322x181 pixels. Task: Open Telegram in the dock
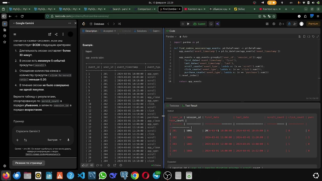coord(157,175)
